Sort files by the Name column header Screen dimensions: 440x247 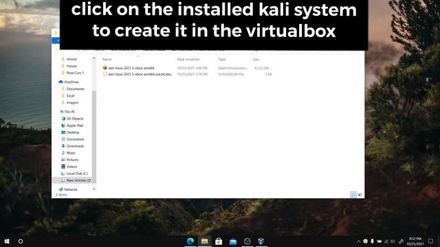(107, 60)
